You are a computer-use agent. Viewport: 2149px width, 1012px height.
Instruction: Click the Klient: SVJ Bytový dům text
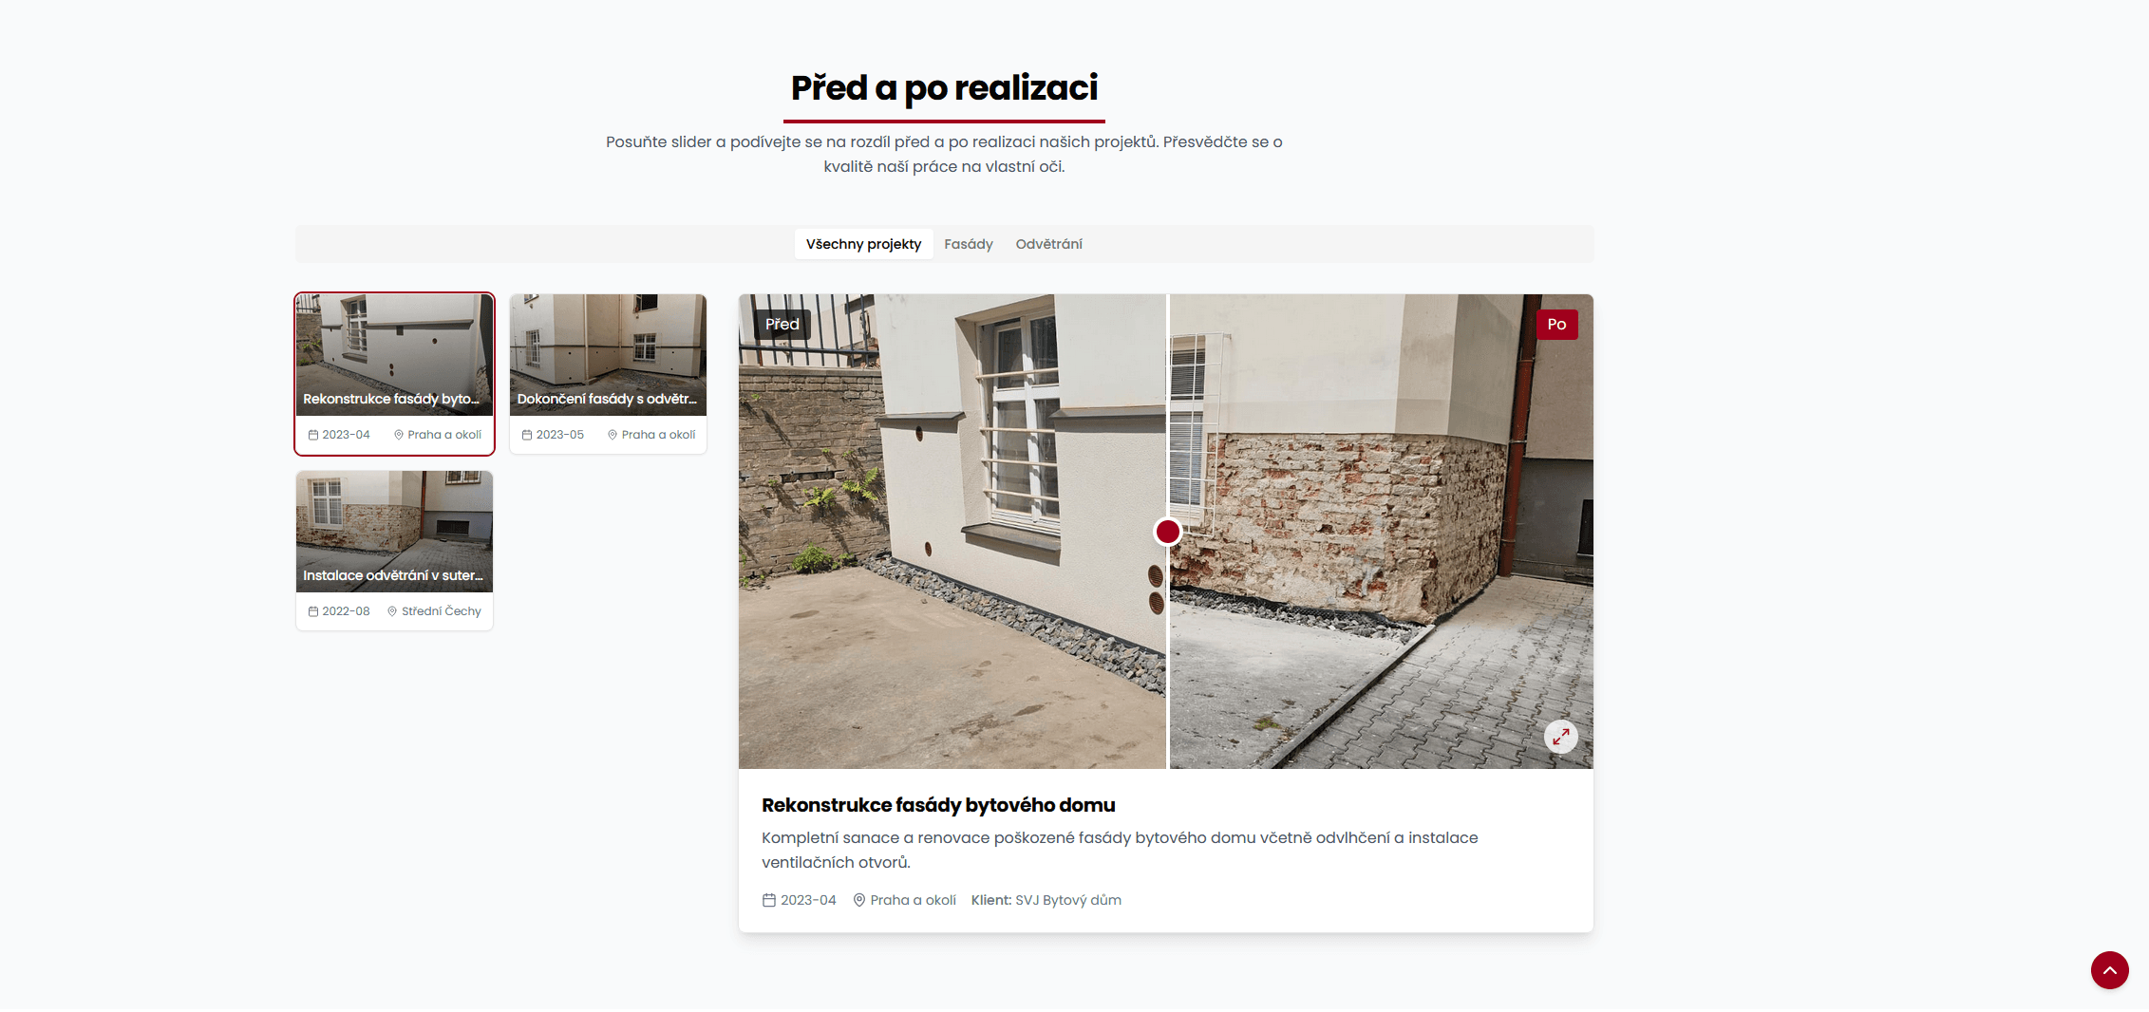pos(1046,900)
